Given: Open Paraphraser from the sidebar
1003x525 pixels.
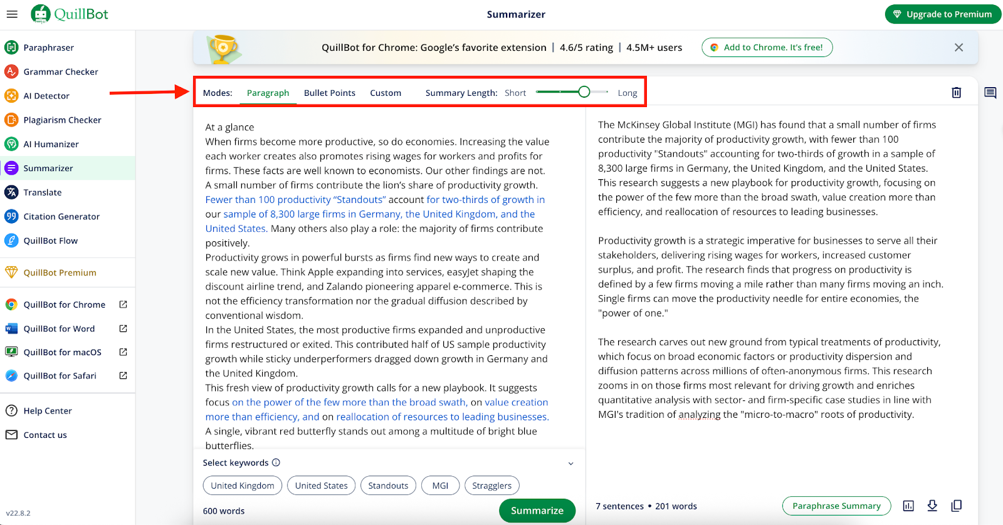Looking at the screenshot, I should click(x=48, y=48).
